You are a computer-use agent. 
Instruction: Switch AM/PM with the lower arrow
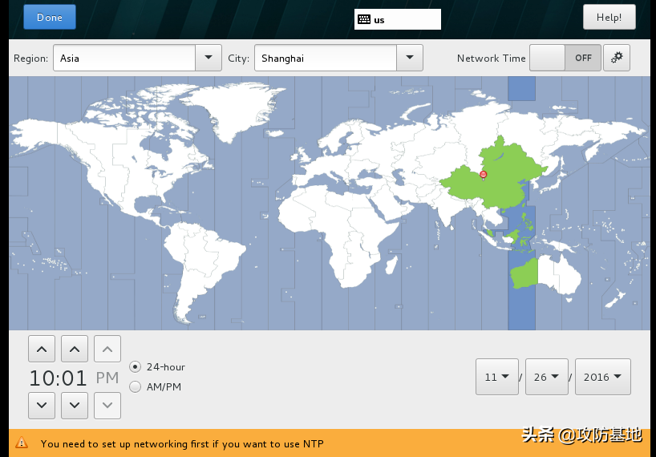coord(107,405)
